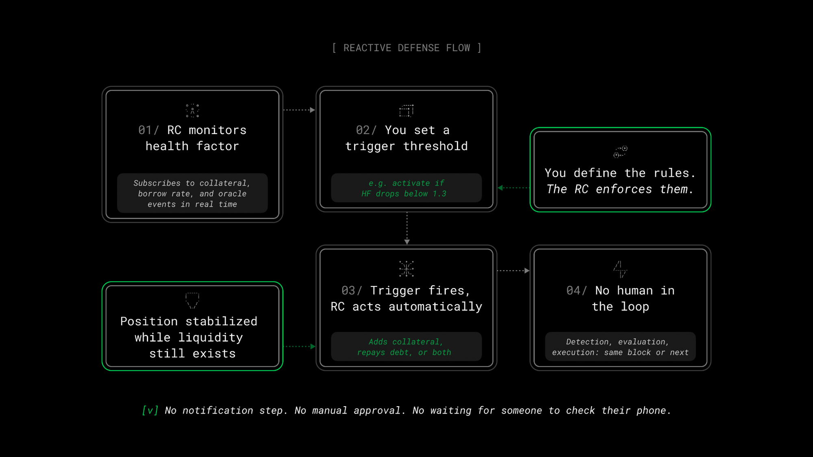
Task: Click the shield icon above Position stabilized
Action: pyautogui.click(x=192, y=301)
